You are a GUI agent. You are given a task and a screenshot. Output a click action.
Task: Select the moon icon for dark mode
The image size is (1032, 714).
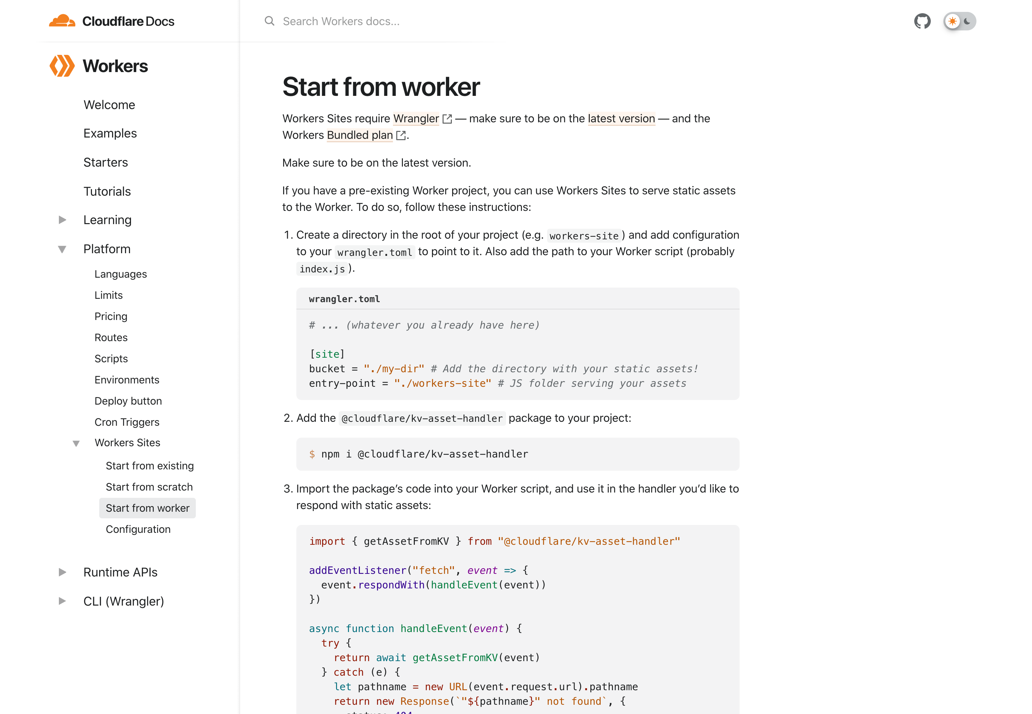tap(967, 20)
